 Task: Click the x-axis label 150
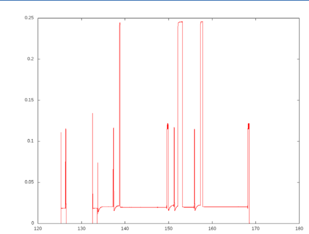(x=169, y=228)
